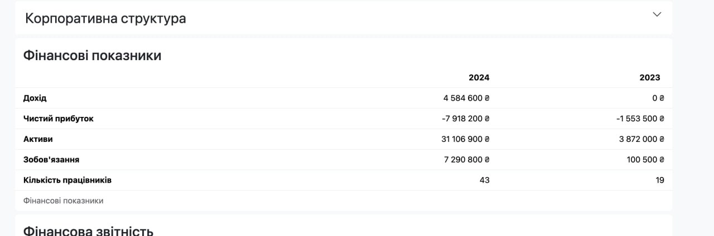This screenshot has height=236, width=714.
Task: Click the 2023 net profit value -1 553 500 ₴
Action: [x=640, y=119]
